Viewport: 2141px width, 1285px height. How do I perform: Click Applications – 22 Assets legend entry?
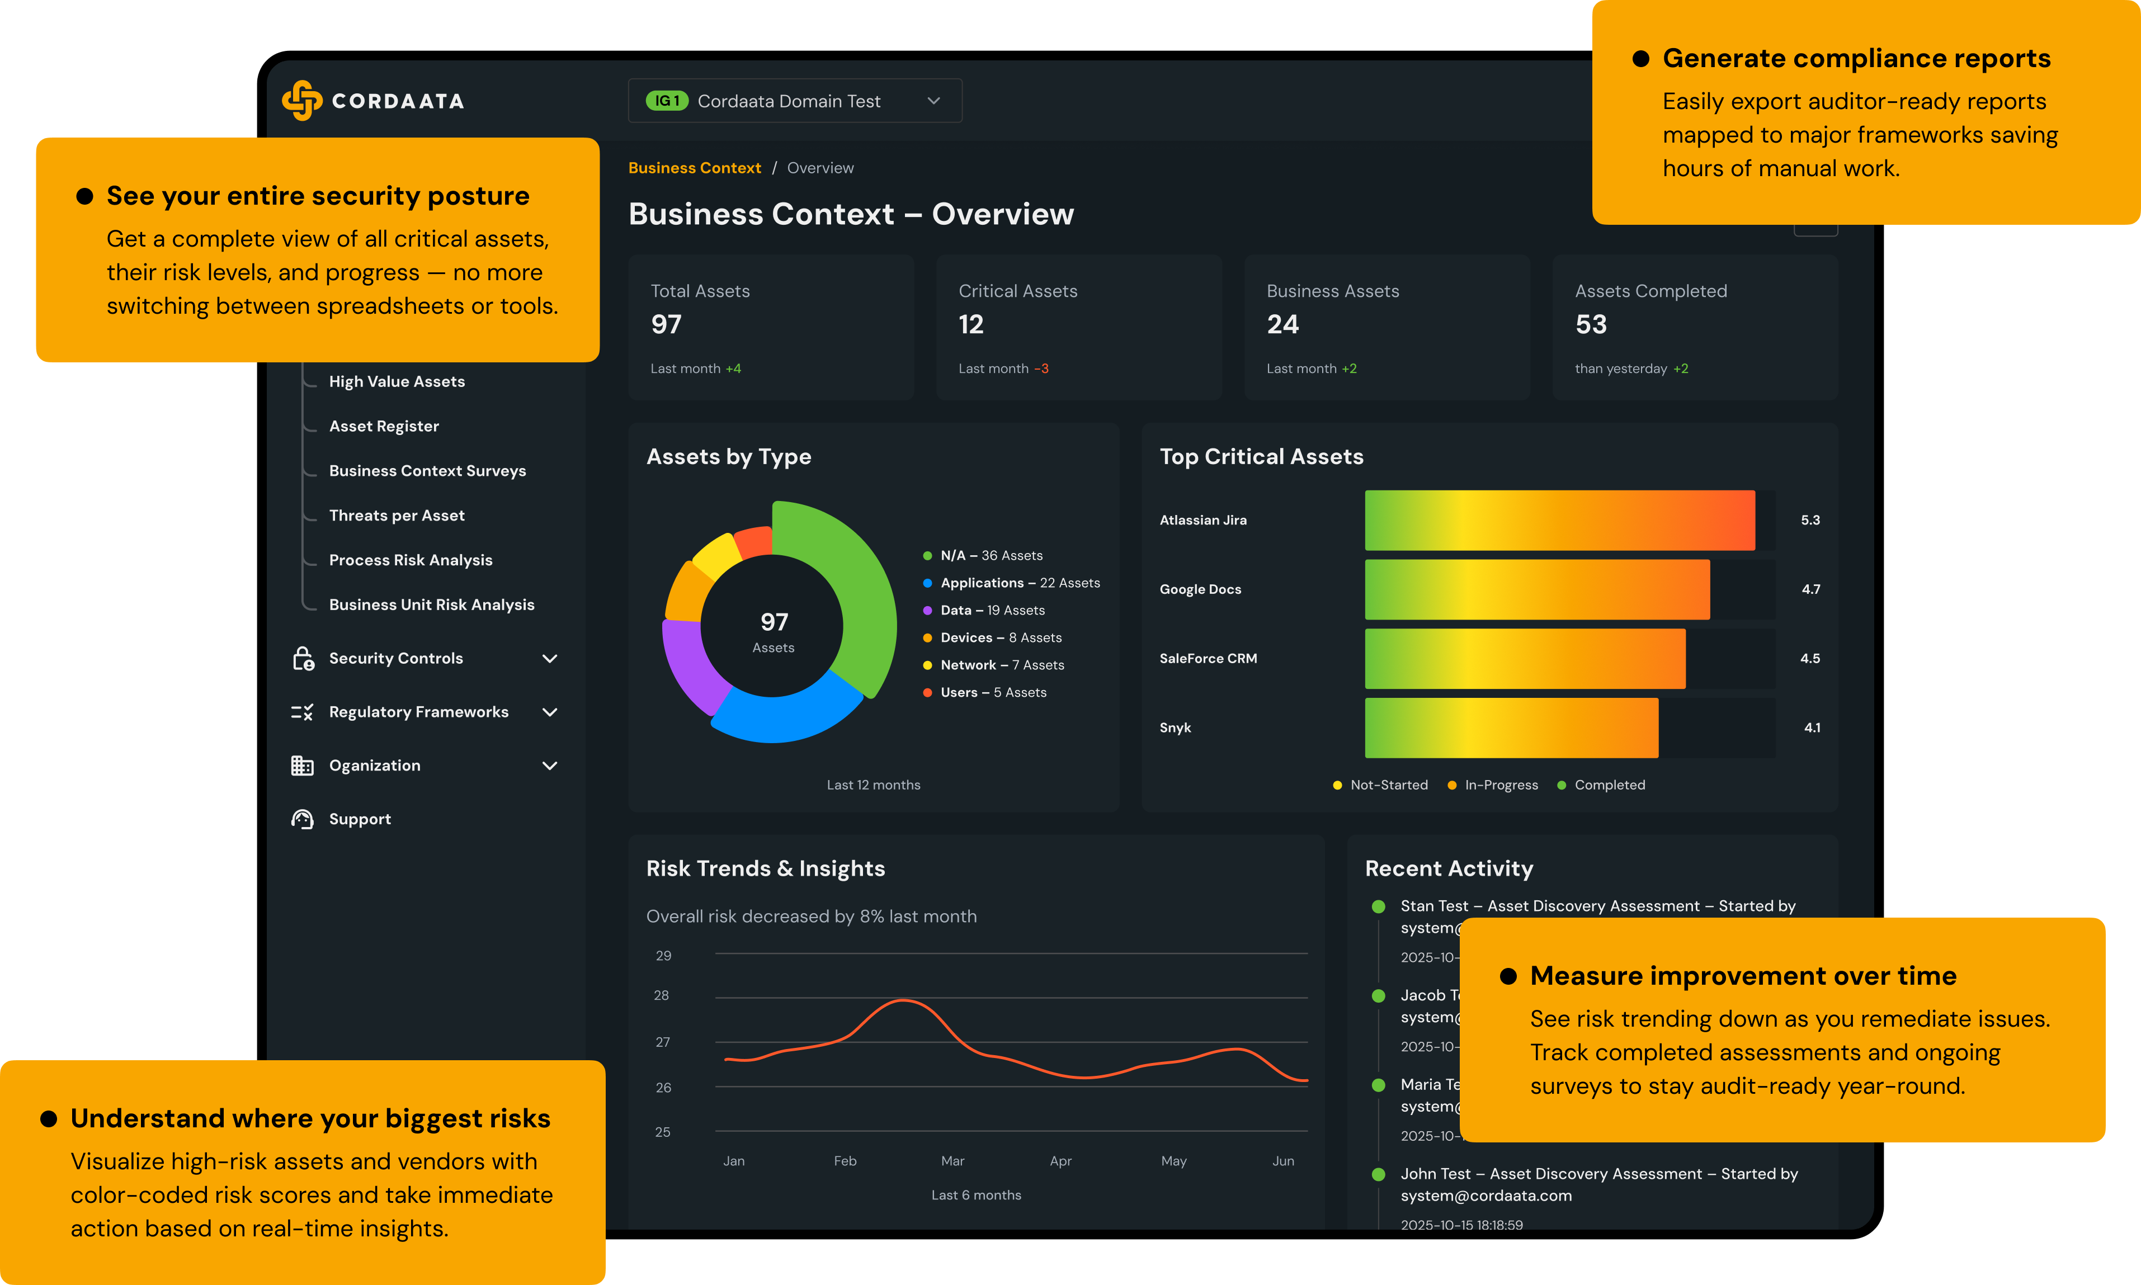click(x=1012, y=583)
